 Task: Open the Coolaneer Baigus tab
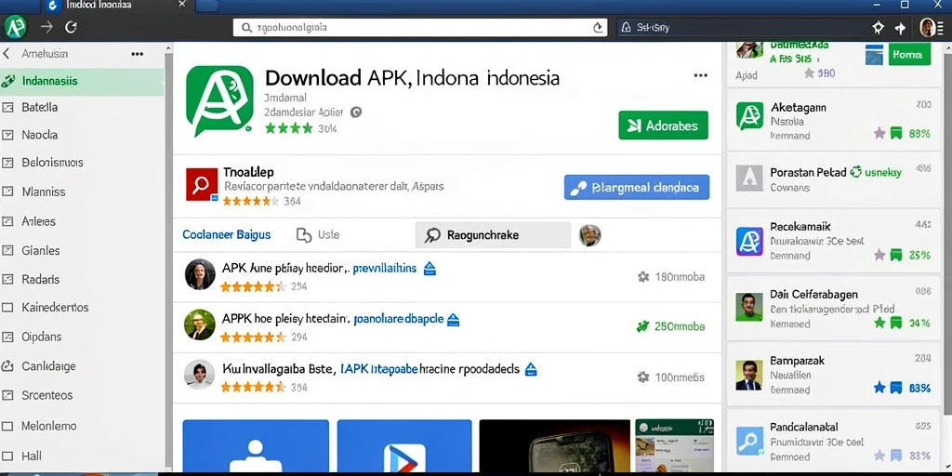point(227,235)
